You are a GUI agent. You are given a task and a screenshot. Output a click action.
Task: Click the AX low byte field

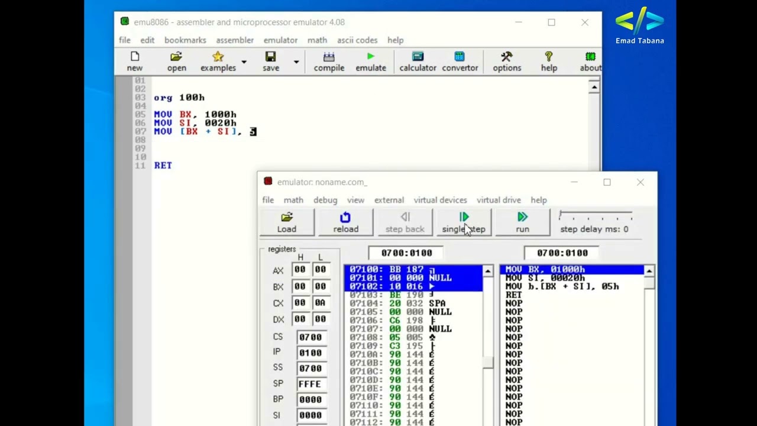320,270
